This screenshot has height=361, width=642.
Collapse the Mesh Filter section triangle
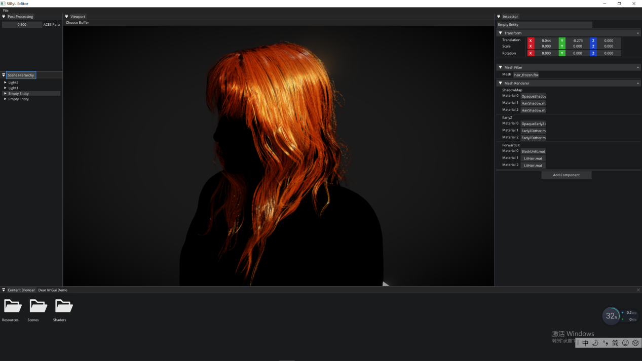pyautogui.click(x=501, y=67)
